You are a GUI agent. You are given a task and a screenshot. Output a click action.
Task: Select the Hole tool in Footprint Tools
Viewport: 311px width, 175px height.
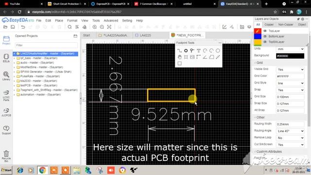(186, 57)
